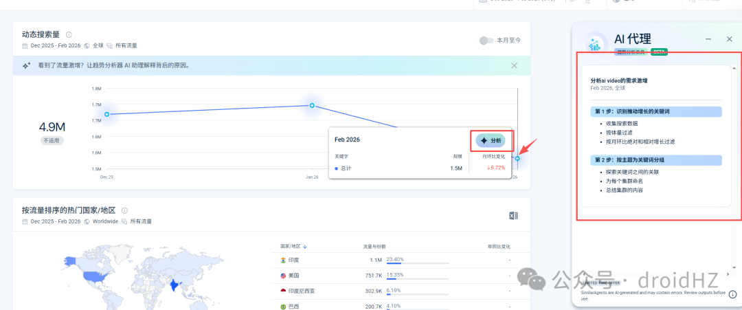Click the 分析 analyze button in tooltip
Viewport: 742px width, 310px height.
click(491, 140)
